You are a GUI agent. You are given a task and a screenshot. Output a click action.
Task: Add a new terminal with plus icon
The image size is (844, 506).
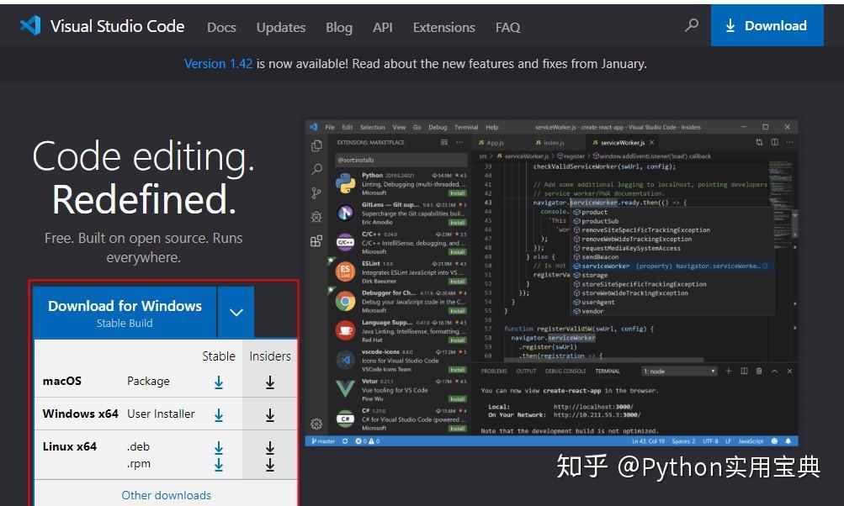point(728,371)
